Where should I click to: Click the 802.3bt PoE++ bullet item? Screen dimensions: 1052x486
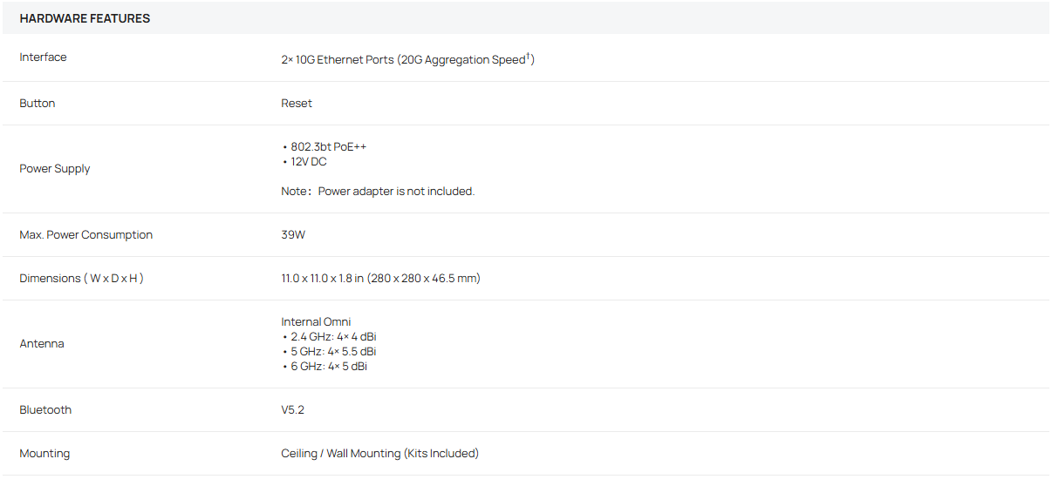[324, 147]
